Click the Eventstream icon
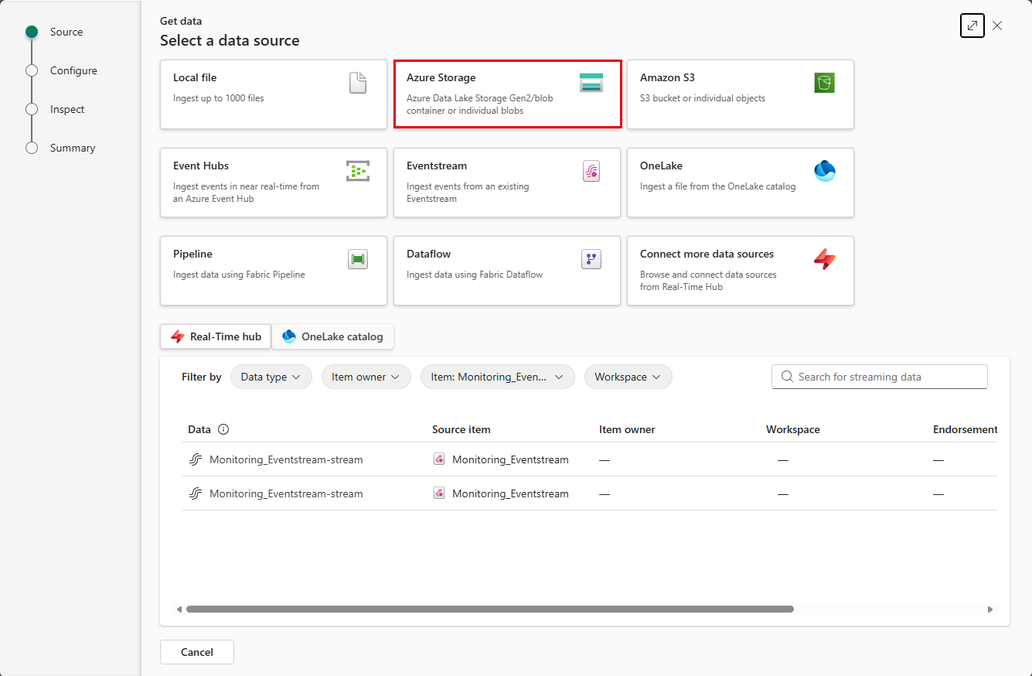 pyautogui.click(x=591, y=171)
